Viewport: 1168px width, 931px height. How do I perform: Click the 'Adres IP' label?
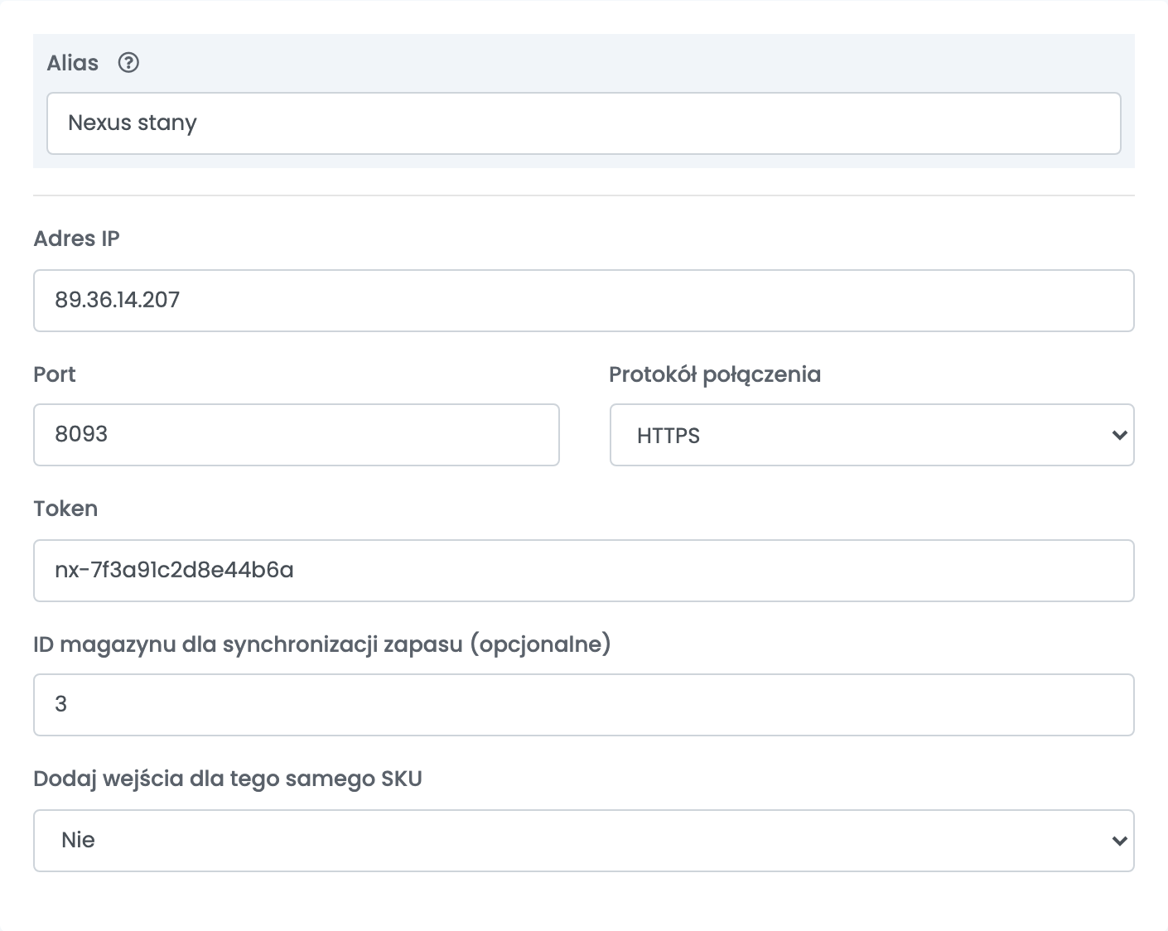77,239
